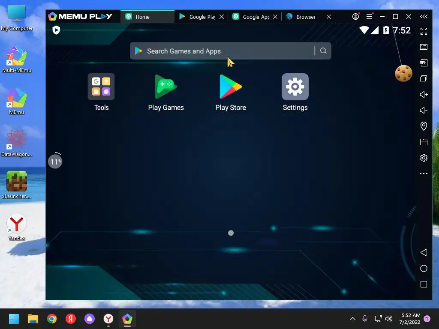439x329 pixels.
Task: Open the MEmu hamburger menu
Action: click(x=369, y=17)
